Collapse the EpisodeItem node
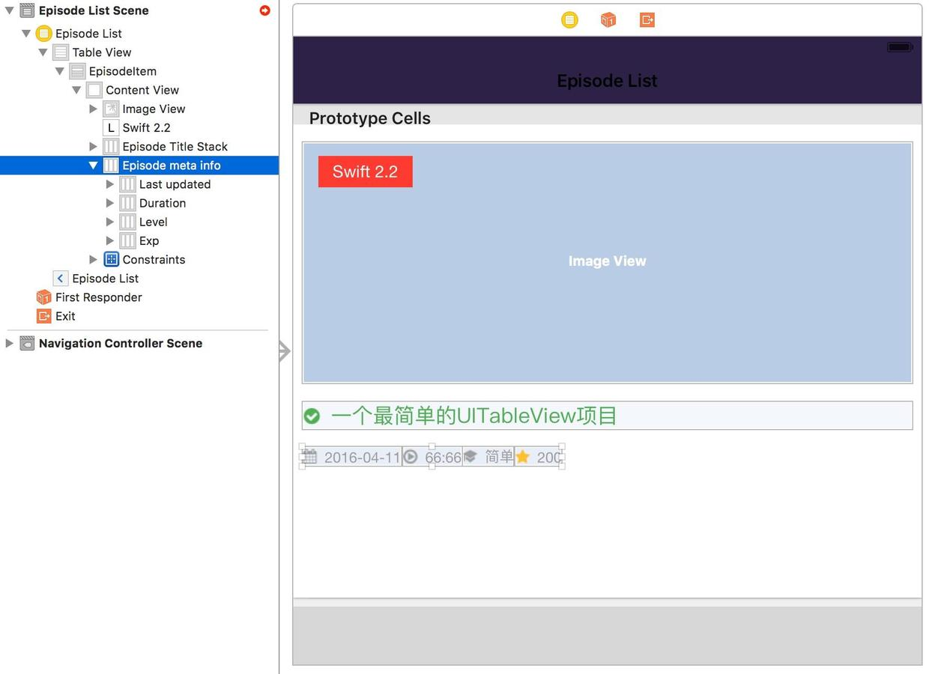Image resolution: width=929 pixels, height=674 pixels. 60,71
